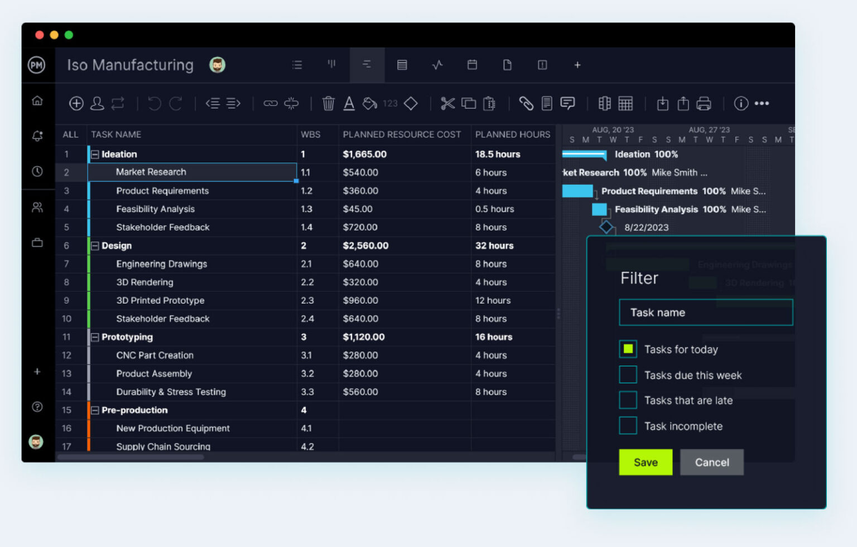This screenshot has height=547, width=857.
Task: Open the Calendar view icon
Action: pyautogui.click(x=472, y=65)
